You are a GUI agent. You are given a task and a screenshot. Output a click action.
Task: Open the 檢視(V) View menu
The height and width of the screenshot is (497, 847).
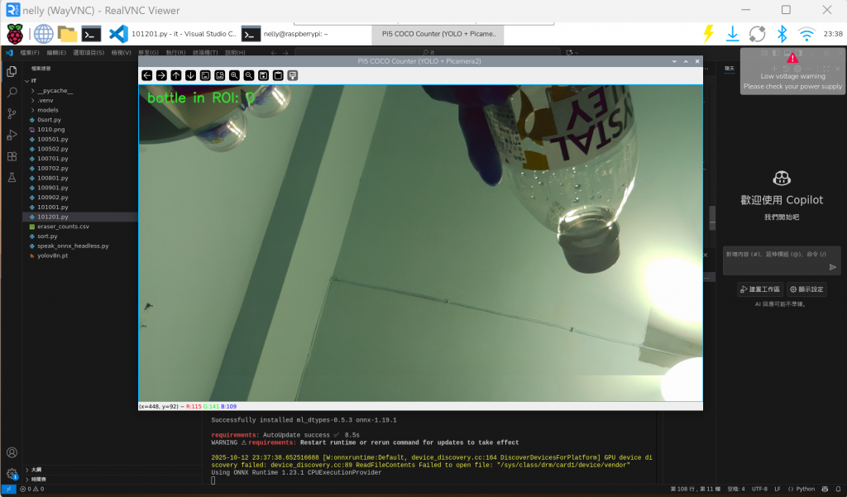pyautogui.click(x=121, y=52)
